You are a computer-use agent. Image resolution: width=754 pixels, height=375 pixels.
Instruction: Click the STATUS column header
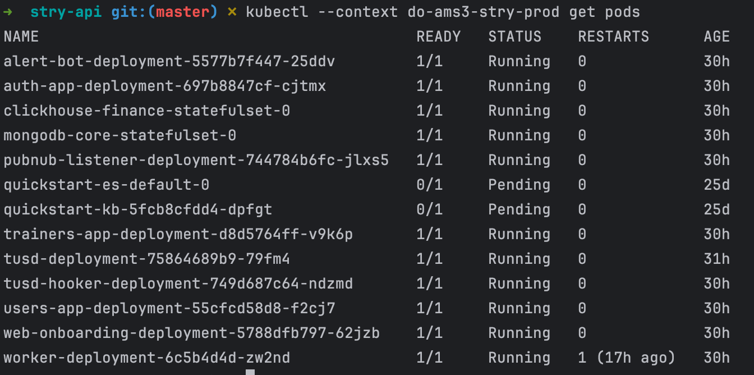[x=514, y=36]
